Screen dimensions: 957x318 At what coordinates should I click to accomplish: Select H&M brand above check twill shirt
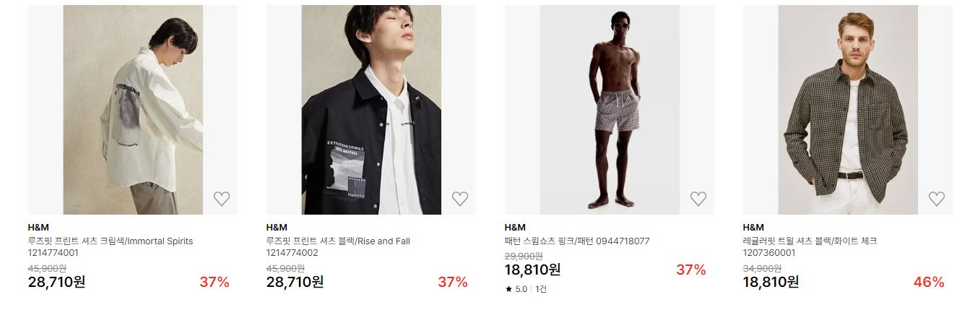[x=753, y=228]
